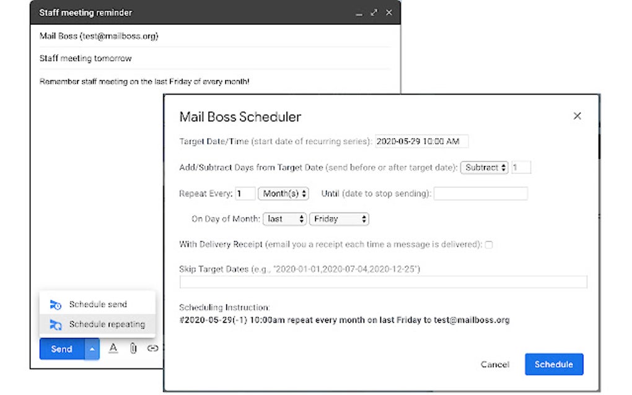Enable the With Delivery Receipt checkbox
Image resolution: width=632 pixels, height=395 pixels.
click(x=489, y=245)
